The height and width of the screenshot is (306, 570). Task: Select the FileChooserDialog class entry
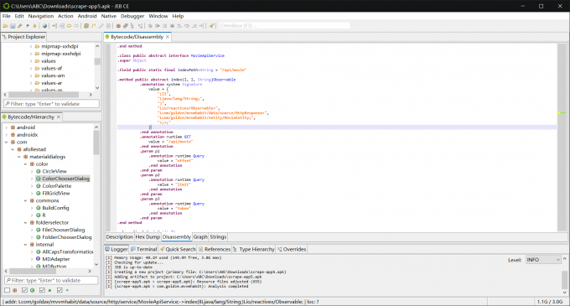63,230
